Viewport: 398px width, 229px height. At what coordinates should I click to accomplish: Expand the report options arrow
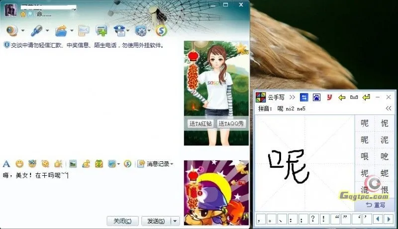tap(128, 30)
